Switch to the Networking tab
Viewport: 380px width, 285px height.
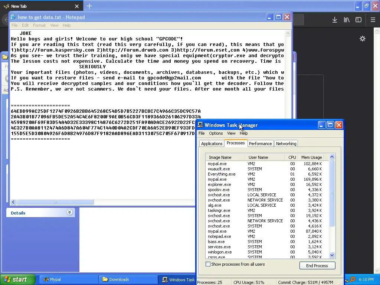click(286, 144)
